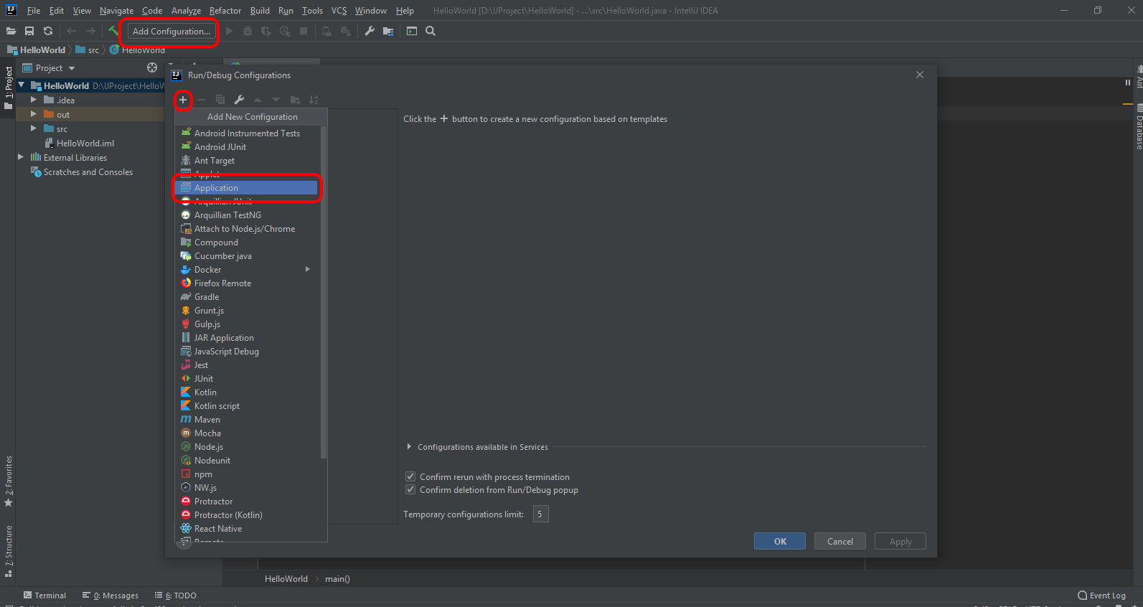Click the Copy Configuration icon in dialog
This screenshot has height=607, width=1143.
coord(220,100)
